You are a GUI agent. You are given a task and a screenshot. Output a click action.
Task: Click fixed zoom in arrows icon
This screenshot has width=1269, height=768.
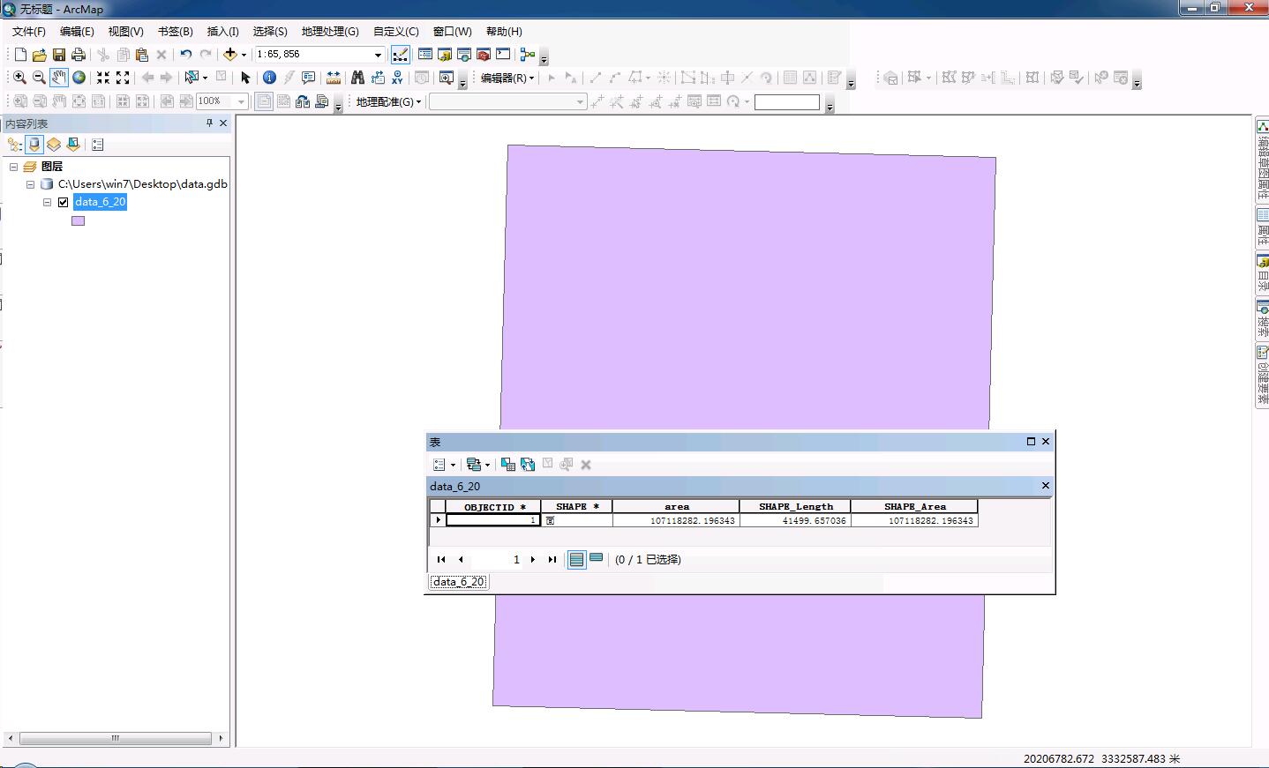[x=103, y=78]
